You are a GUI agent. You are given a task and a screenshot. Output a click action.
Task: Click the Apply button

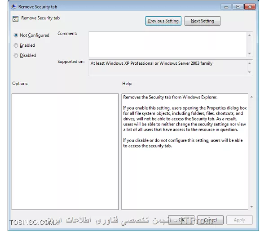pos(239,220)
